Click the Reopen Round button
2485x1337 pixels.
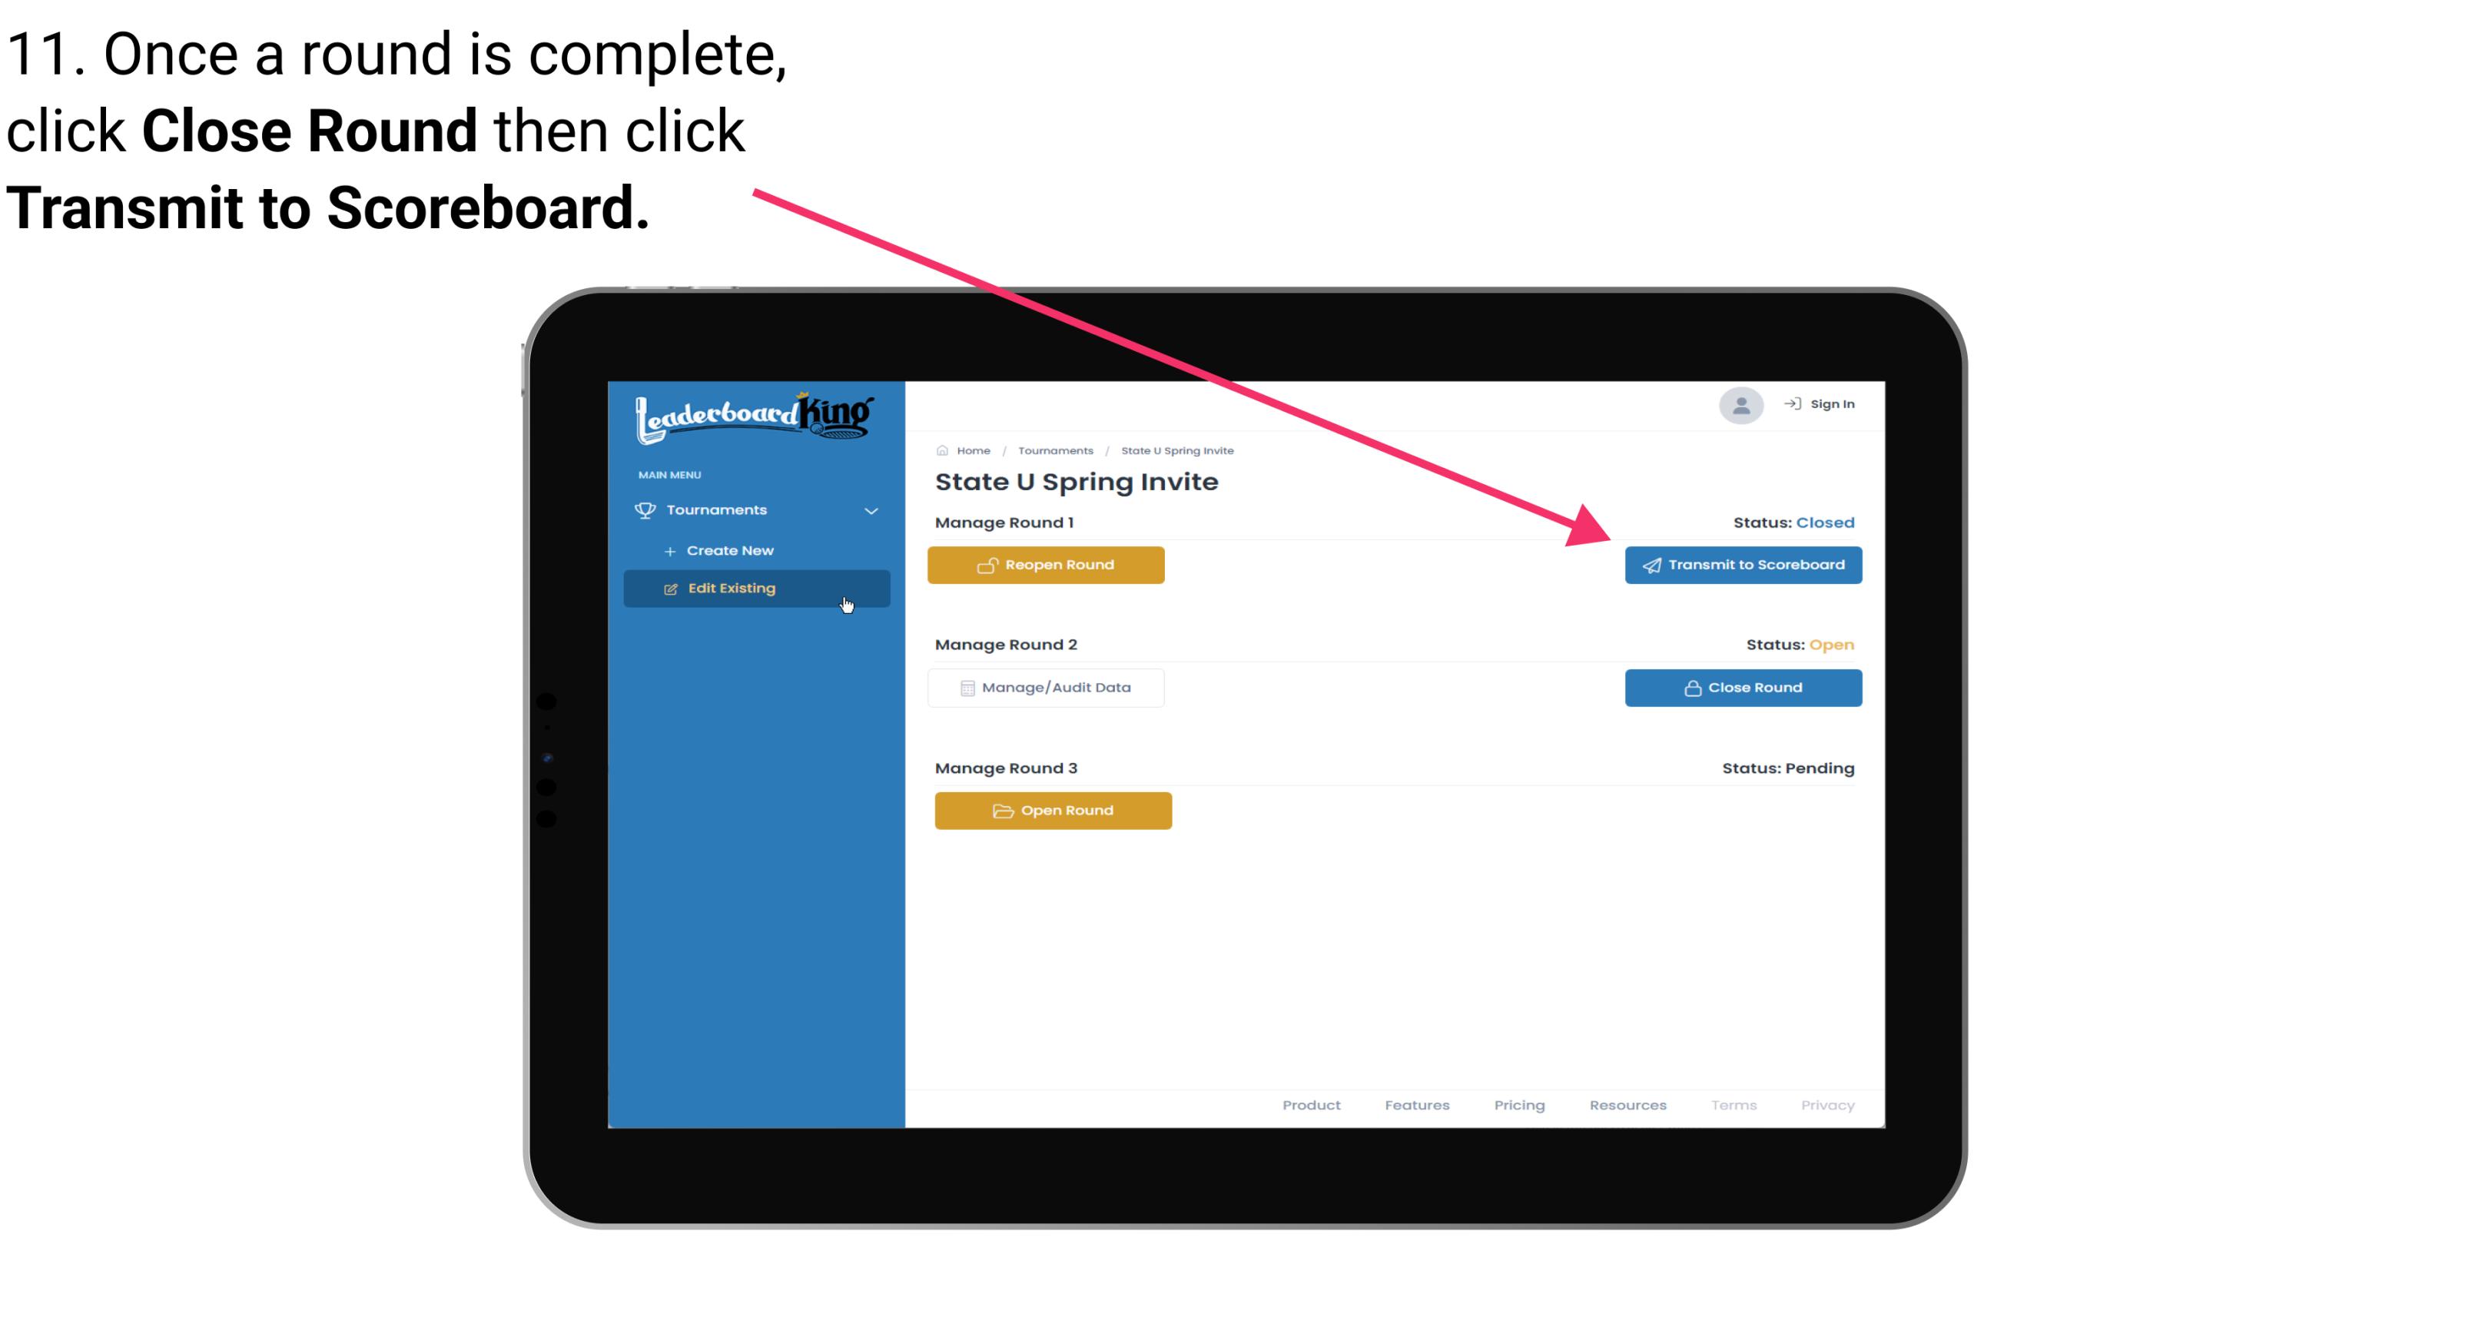1048,563
